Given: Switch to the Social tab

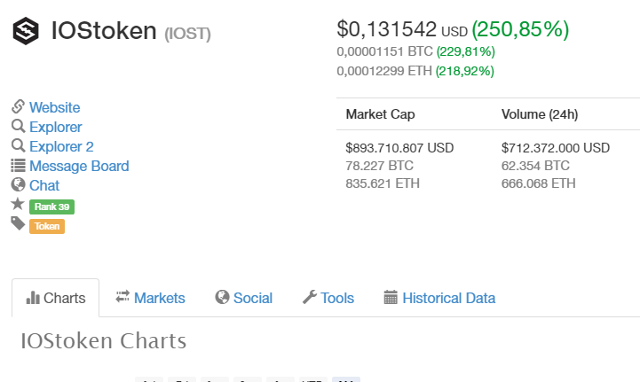Looking at the screenshot, I should (244, 298).
